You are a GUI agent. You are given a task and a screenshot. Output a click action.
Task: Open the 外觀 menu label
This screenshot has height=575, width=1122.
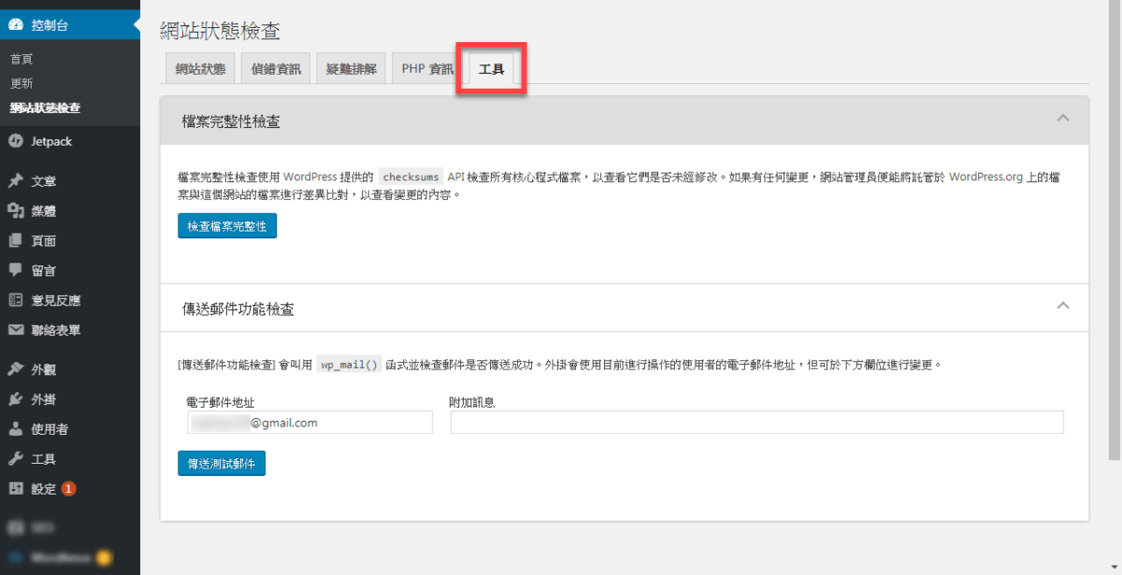click(44, 369)
